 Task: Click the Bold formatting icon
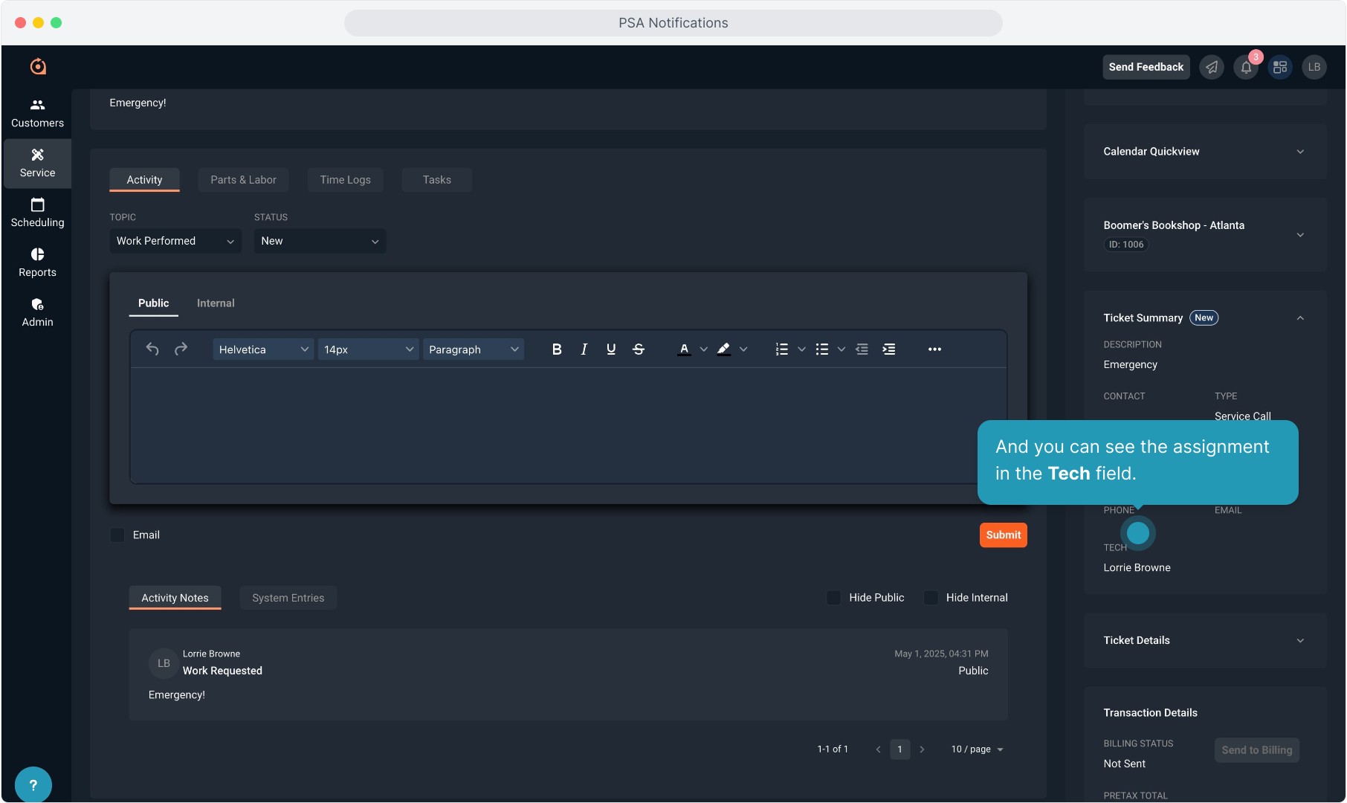point(557,349)
